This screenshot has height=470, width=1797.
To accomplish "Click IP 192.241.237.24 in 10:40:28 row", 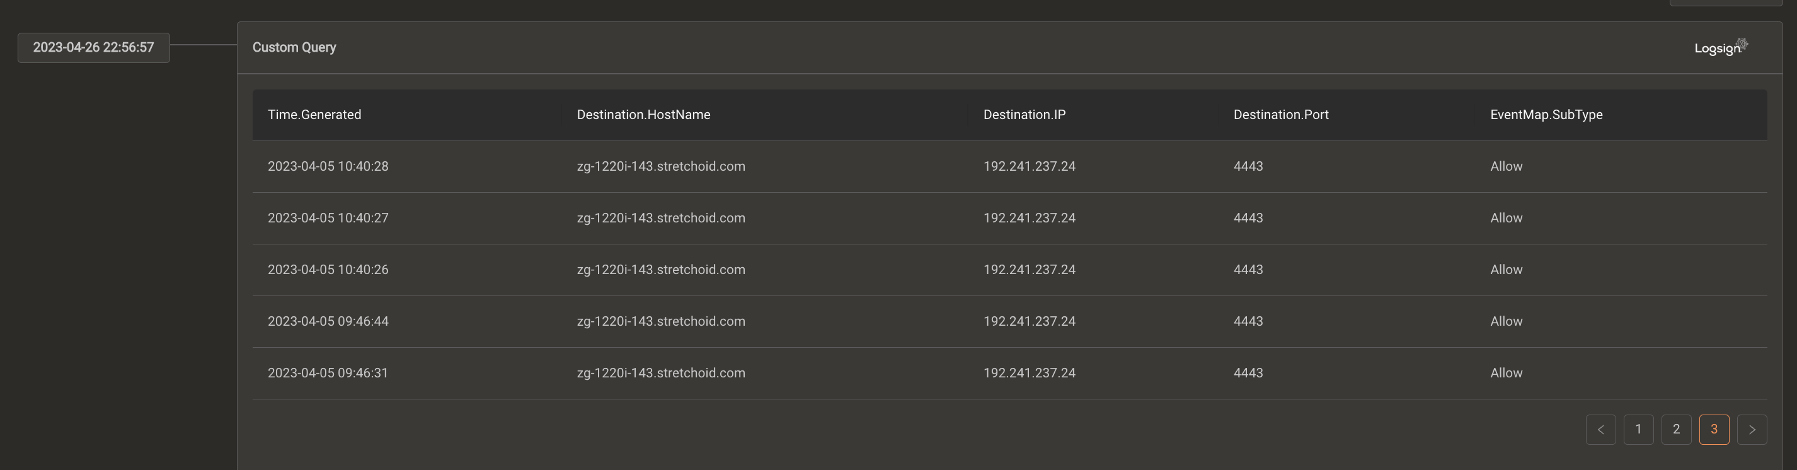I will click(x=1029, y=166).
